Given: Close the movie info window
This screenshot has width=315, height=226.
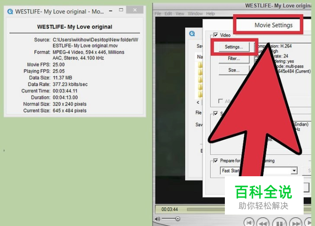Looking at the screenshot, I should [135, 10].
